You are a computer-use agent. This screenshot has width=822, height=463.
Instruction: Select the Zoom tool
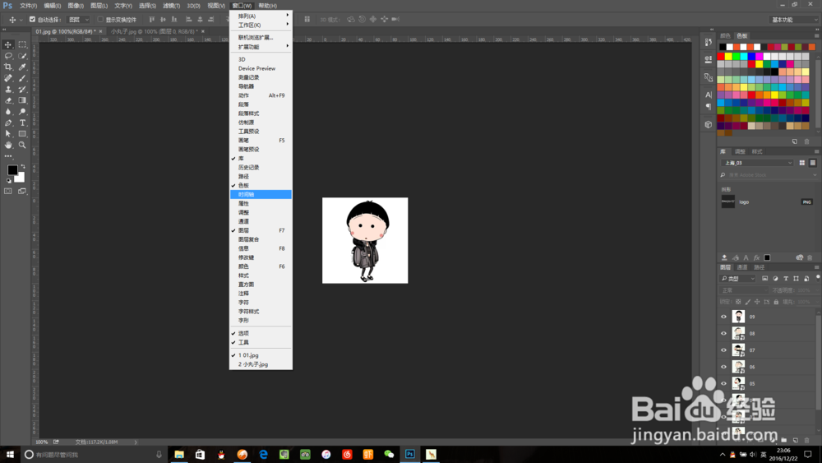click(x=22, y=146)
